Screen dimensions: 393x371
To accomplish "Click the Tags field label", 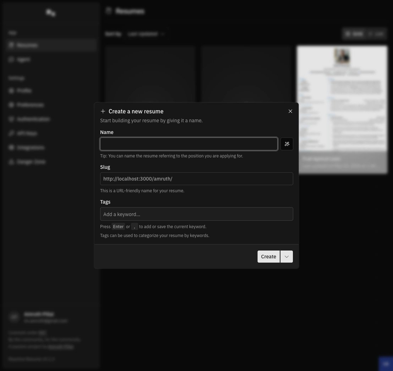I will coord(105,202).
